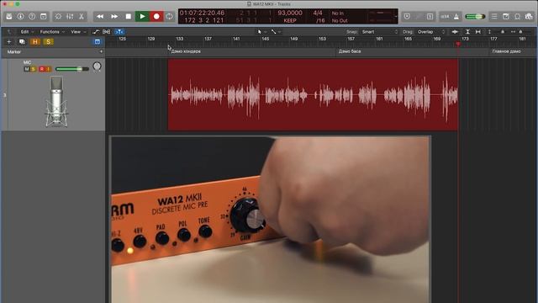
Task: Open the Drag Overlap dropdown
Action: click(431, 32)
